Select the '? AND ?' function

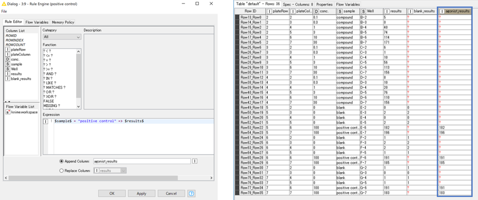(x=50, y=75)
